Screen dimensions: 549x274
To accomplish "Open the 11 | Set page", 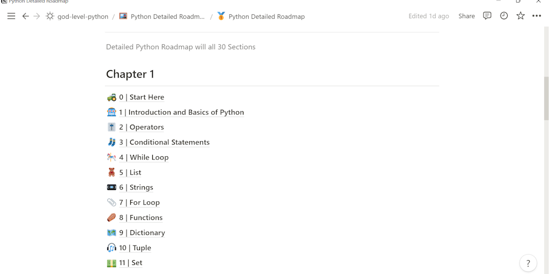I will (131, 263).
